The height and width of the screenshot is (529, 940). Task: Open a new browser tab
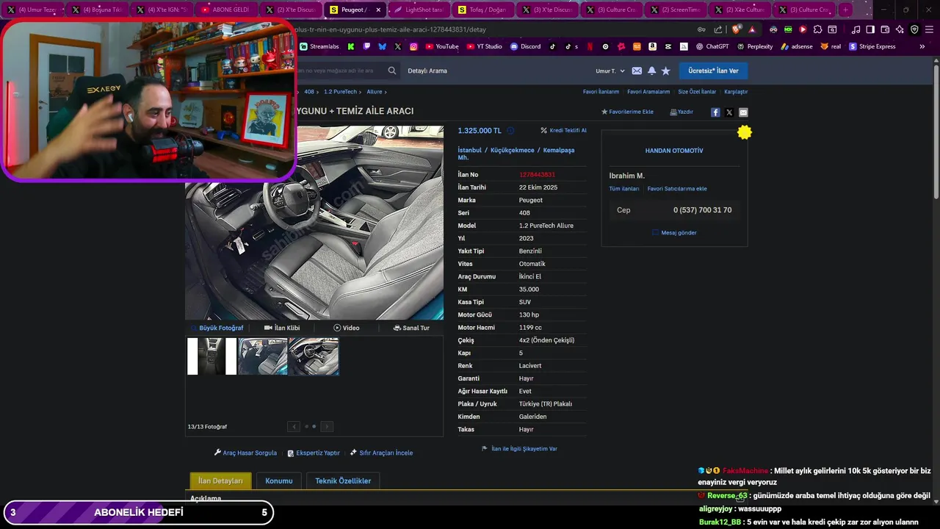point(845,10)
